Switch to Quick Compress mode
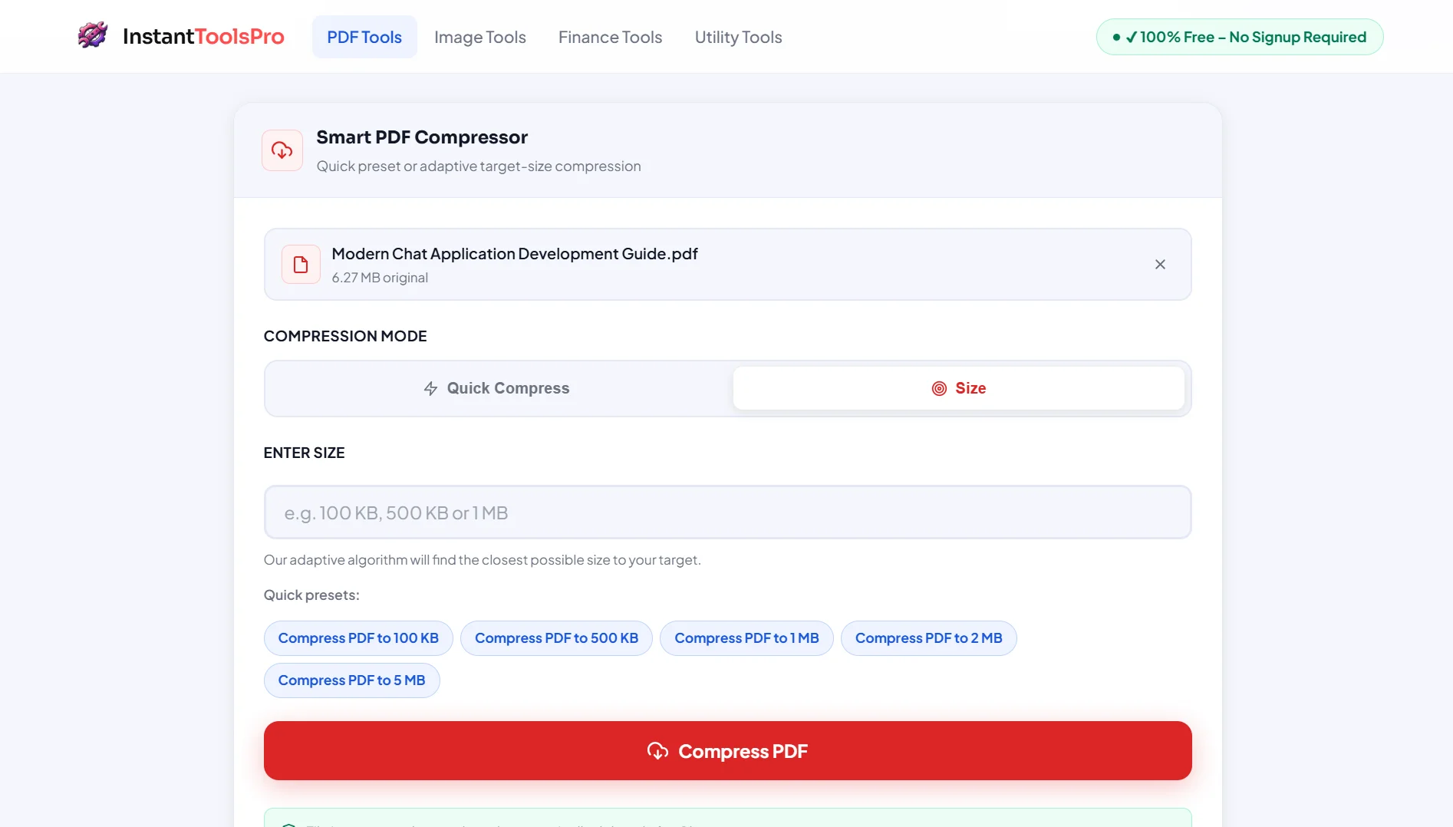 click(498, 389)
